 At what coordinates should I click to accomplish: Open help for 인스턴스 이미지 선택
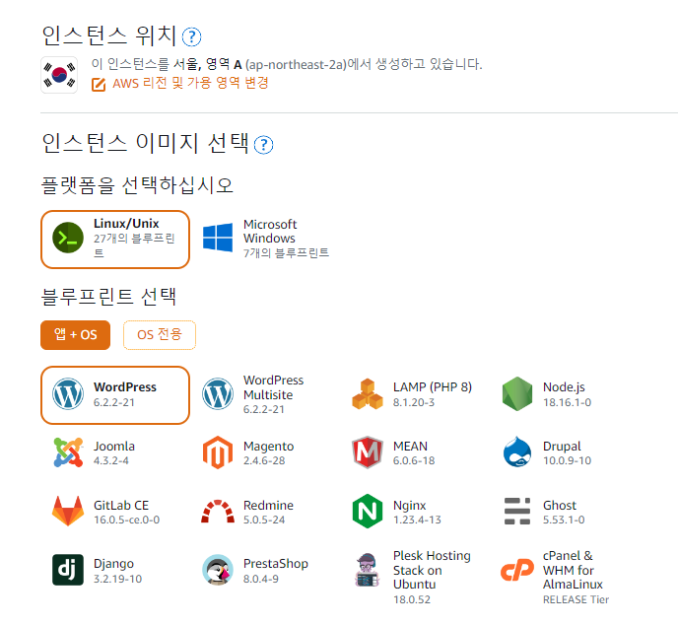(x=263, y=145)
